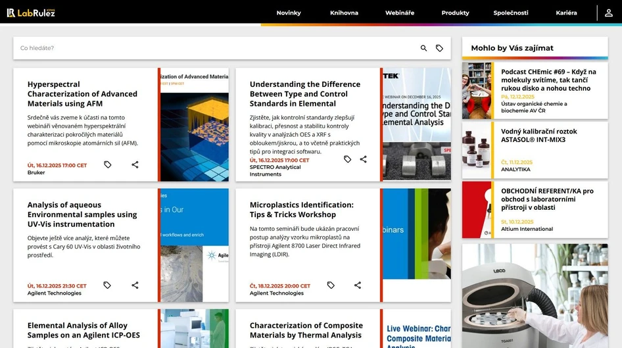Image resolution: width=622 pixels, height=348 pixels.
Task: Click tag icon on Hyperspectral Characterization card
Action: click(107, 164)
